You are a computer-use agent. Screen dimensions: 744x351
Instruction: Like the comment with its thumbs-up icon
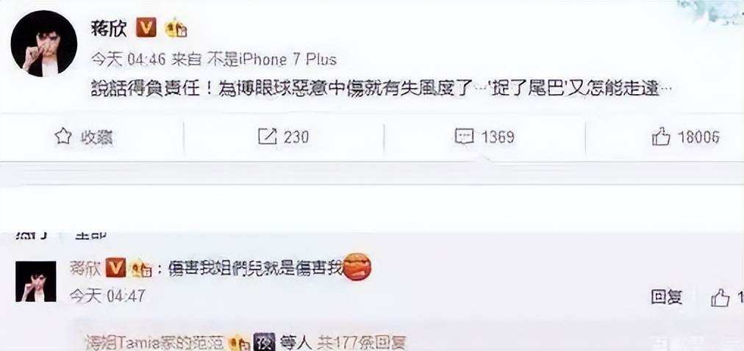coord(720,298)
